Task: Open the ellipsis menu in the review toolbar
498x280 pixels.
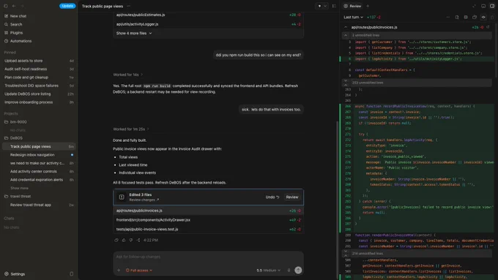Action: pyautogui.click(x=447, y=17)
